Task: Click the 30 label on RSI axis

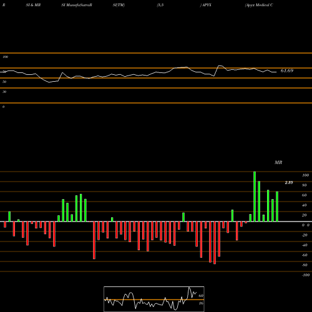Action: pos(4,92)
